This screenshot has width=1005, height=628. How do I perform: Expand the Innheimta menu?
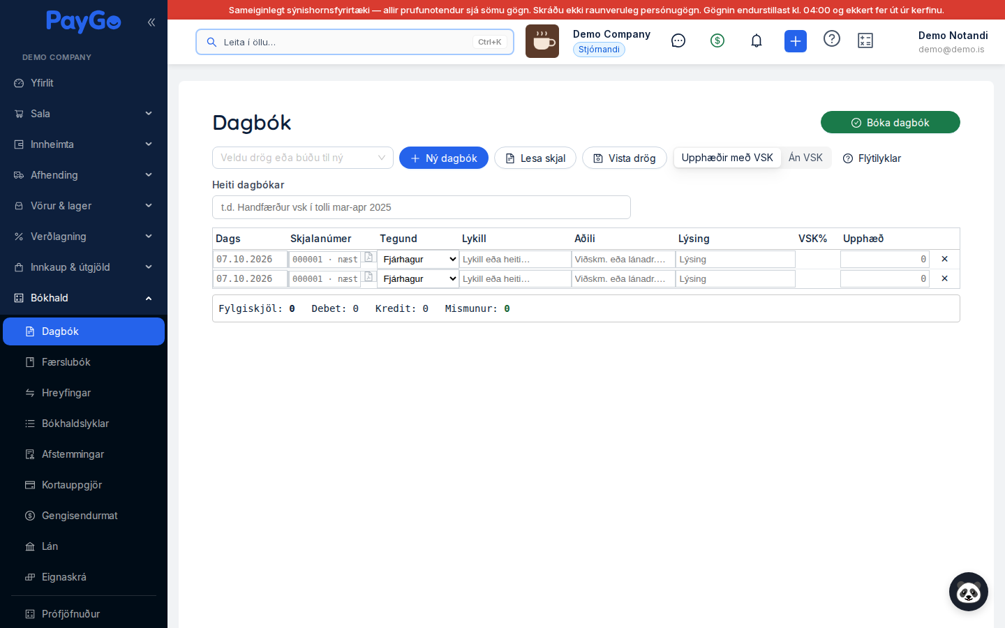pos(84,144)
